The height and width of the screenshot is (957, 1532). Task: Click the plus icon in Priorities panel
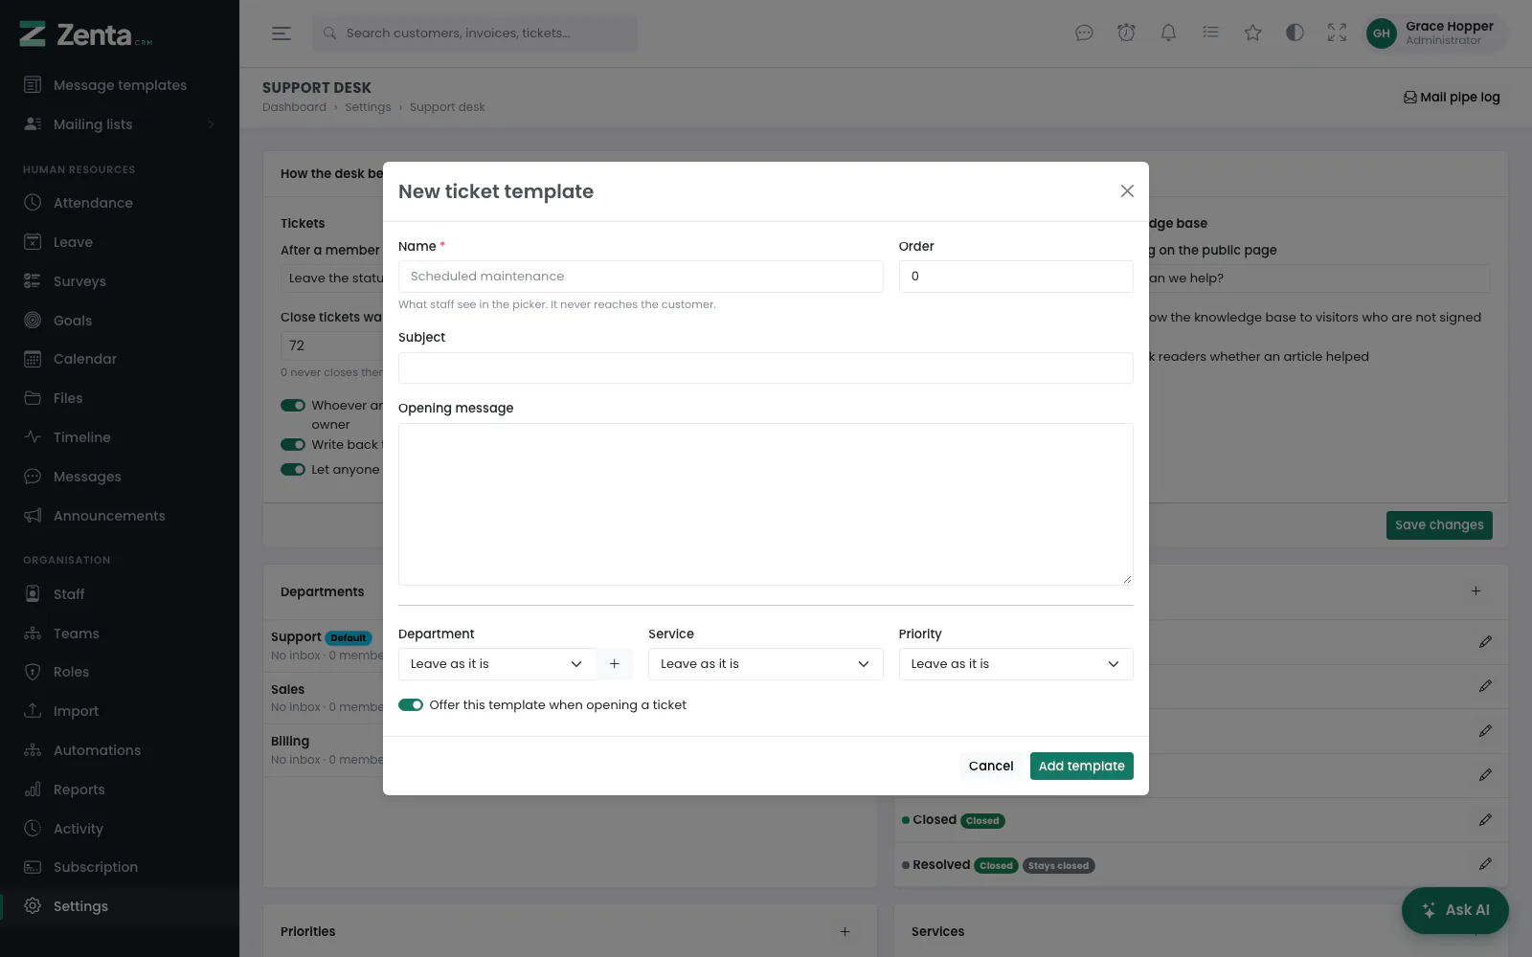click(x=845, y=931)
